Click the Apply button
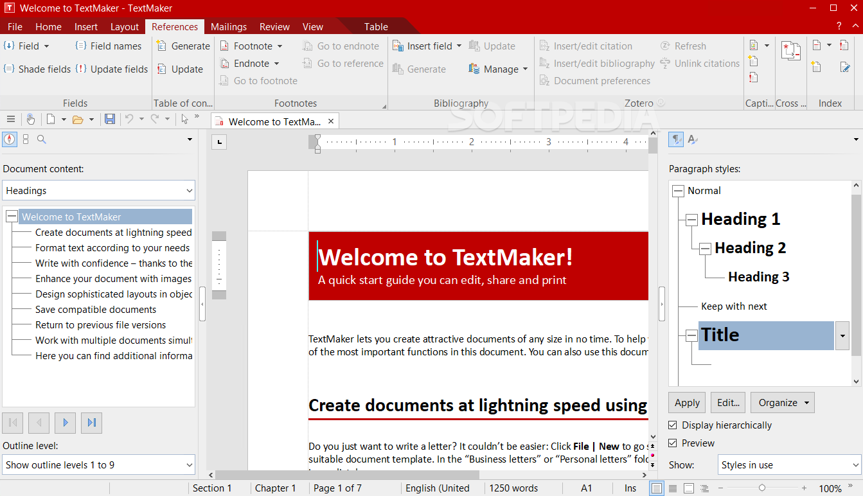 pos(687,403)
